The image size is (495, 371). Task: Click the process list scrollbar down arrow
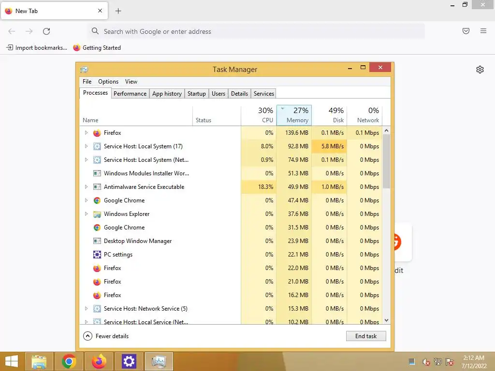pos(386,320)
